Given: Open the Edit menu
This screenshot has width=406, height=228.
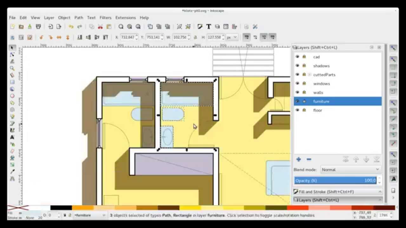Looking at the screenshot, I should [23, 18].
